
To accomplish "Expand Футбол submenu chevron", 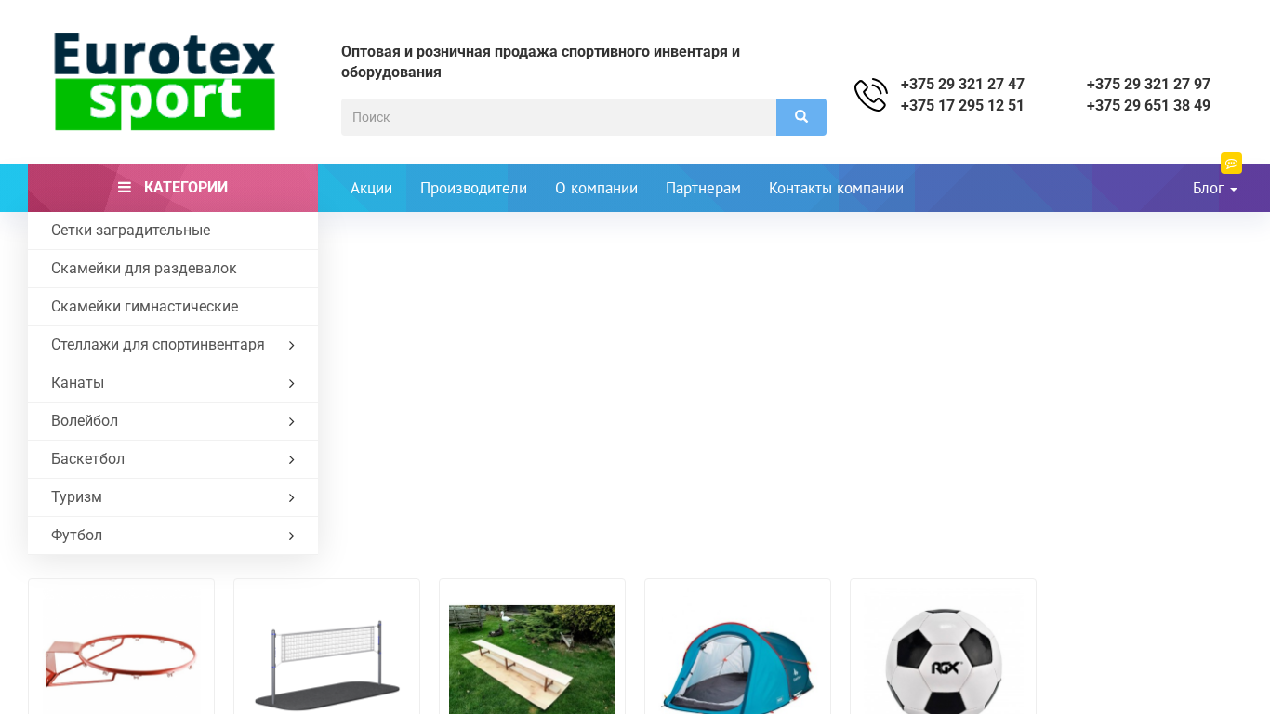I will point(291,536).
